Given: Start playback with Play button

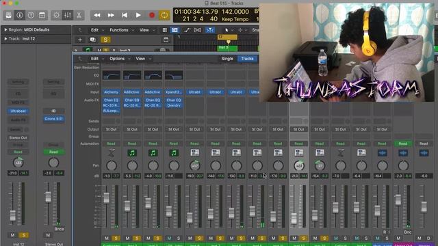Looking at the screenshot, I should click(x=138, y=15).
